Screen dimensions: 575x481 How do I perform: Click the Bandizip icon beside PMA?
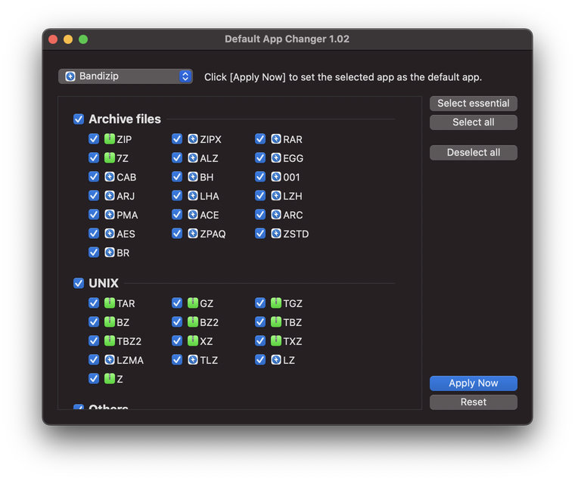pos(109,215)
